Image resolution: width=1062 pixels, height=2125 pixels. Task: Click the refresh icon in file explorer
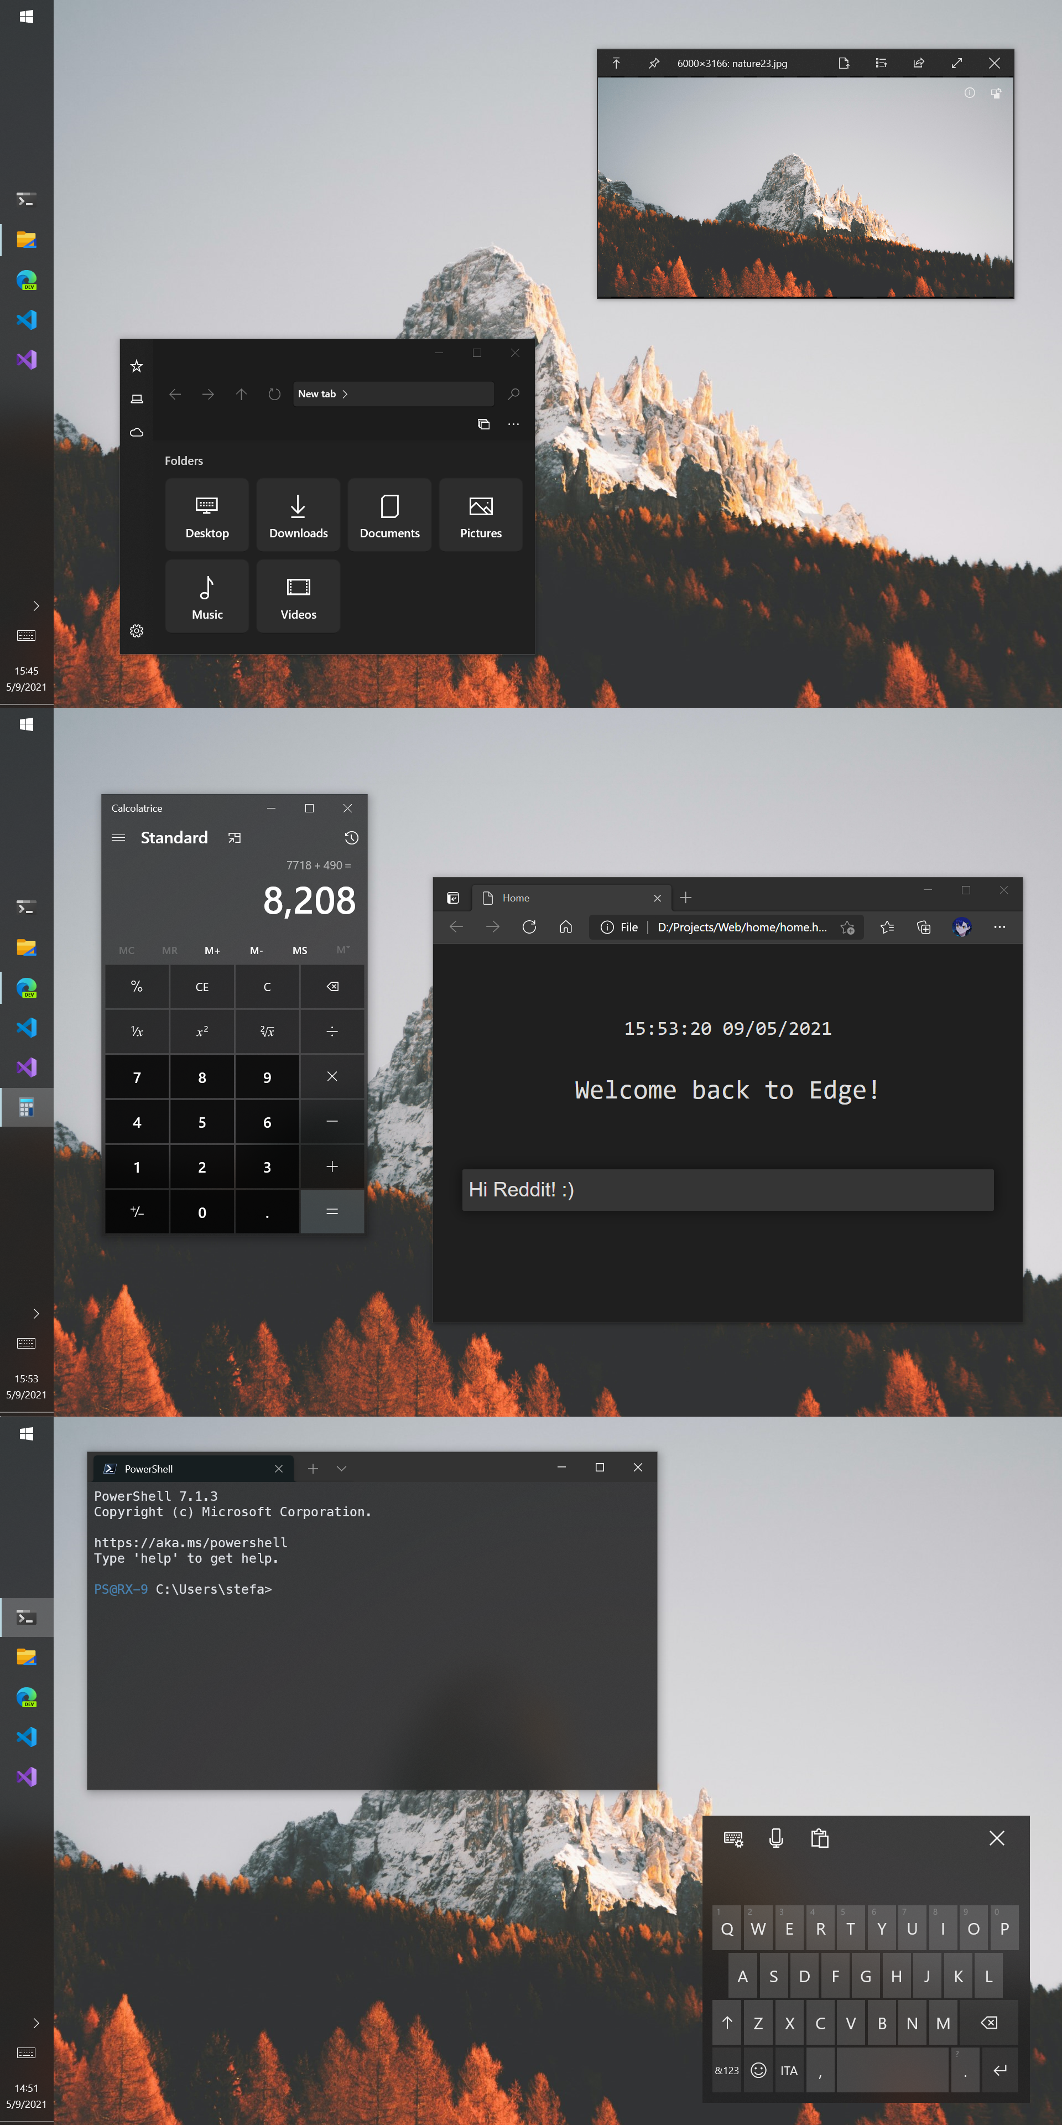(x=274, y=395)
